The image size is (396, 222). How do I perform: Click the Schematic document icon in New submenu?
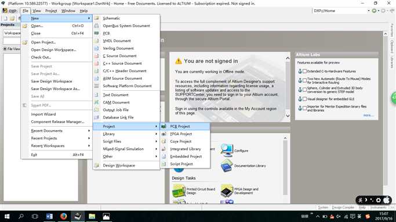coord(96,18)
